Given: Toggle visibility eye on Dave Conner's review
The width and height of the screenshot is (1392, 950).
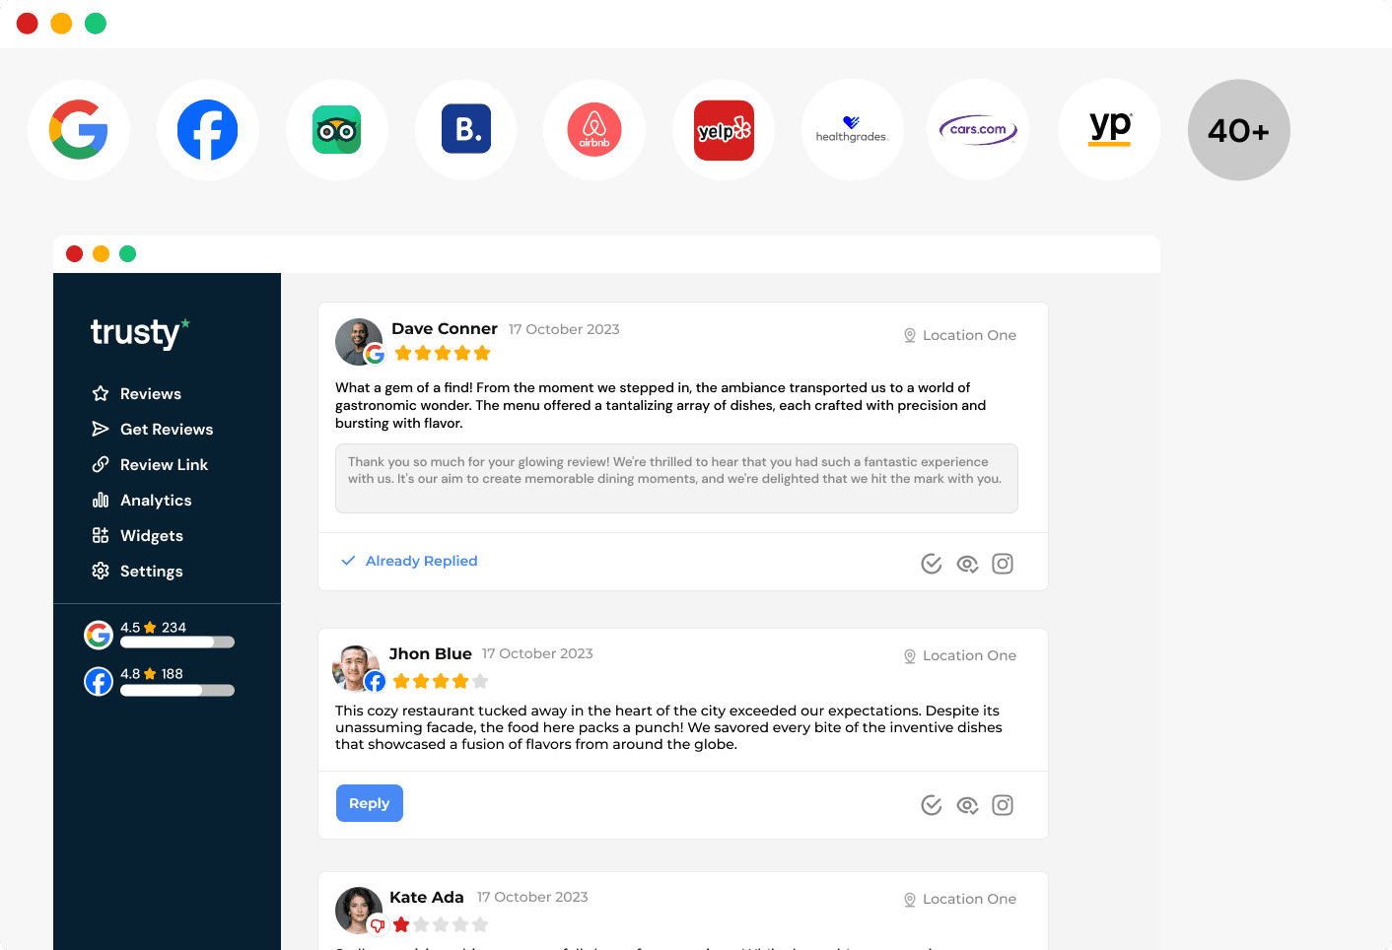Looking at the screenshot, I should pos(967,564).
